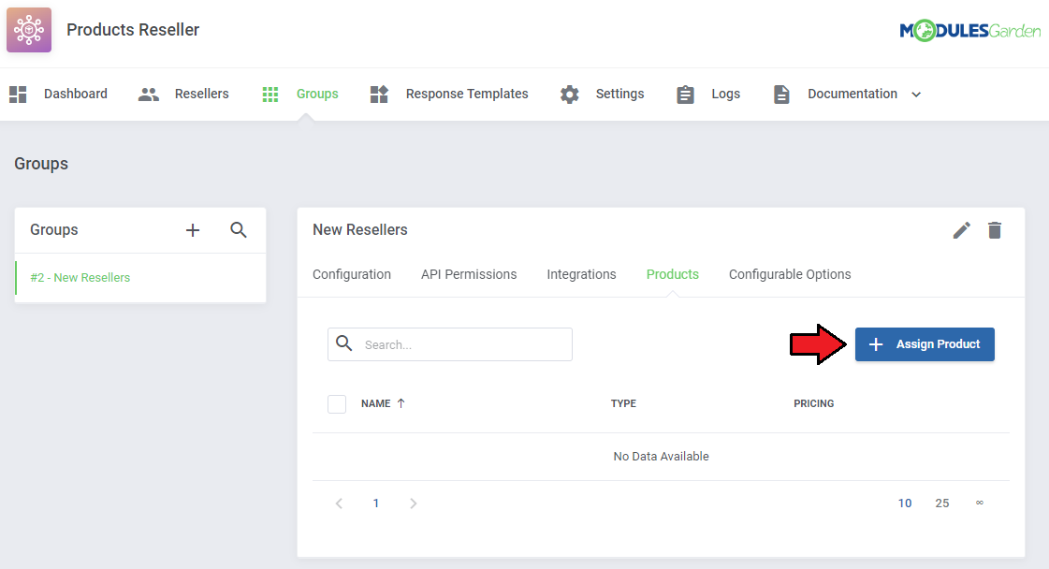This screenshot has width=1049, height=569.
Task: Show 25 products per page
Action: (x=942, y=503)
